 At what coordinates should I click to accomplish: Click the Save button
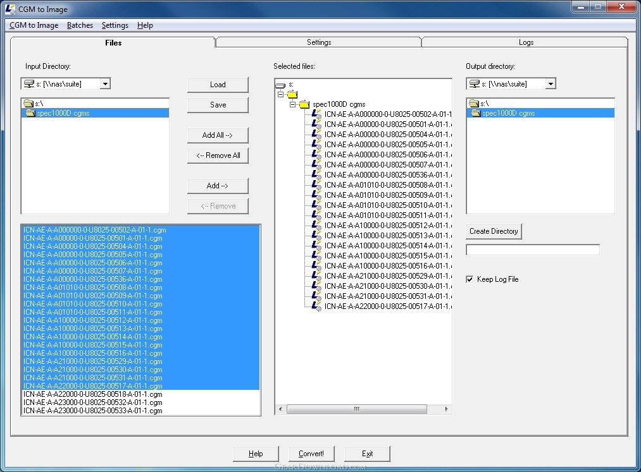(218, 105)
